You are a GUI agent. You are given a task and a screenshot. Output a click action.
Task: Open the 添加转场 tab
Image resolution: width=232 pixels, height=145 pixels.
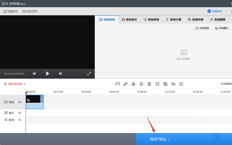(x=195, y=20)
